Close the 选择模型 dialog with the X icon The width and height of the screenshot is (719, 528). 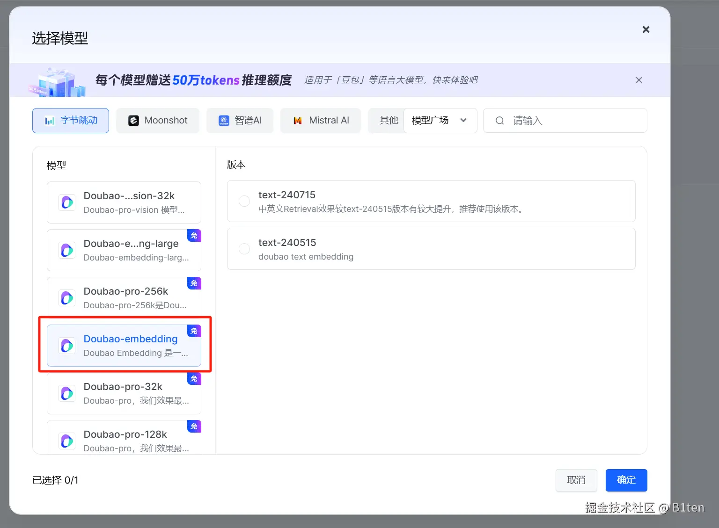(x=646, y=29)
